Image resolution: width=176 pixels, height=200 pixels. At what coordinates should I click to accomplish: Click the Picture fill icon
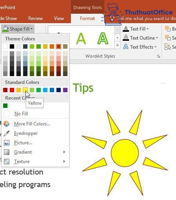click(x=7, y=143)
